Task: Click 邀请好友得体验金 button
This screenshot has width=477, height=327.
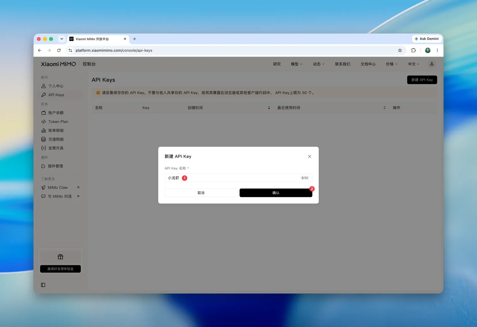Action: tap(61, 269)
